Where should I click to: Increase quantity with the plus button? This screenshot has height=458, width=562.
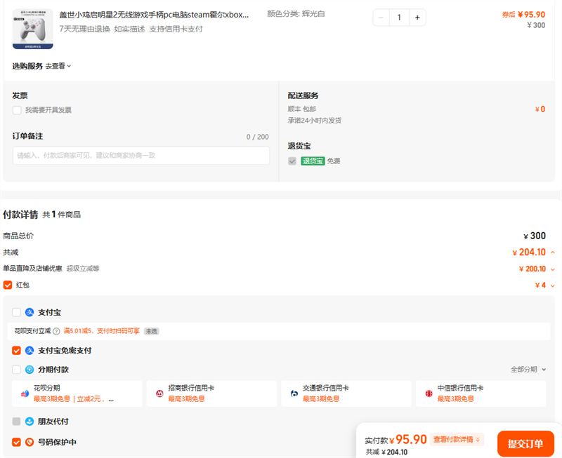417,18
